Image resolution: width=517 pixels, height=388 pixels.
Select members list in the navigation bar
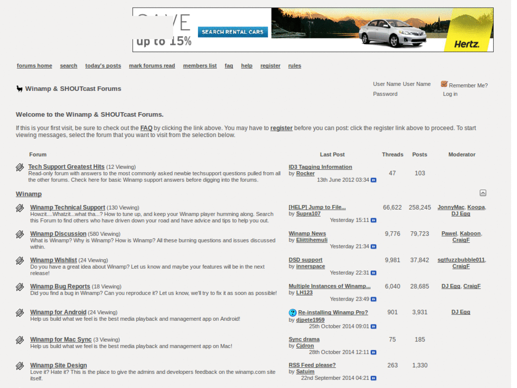pyautogui.click(x=199, y=66)
